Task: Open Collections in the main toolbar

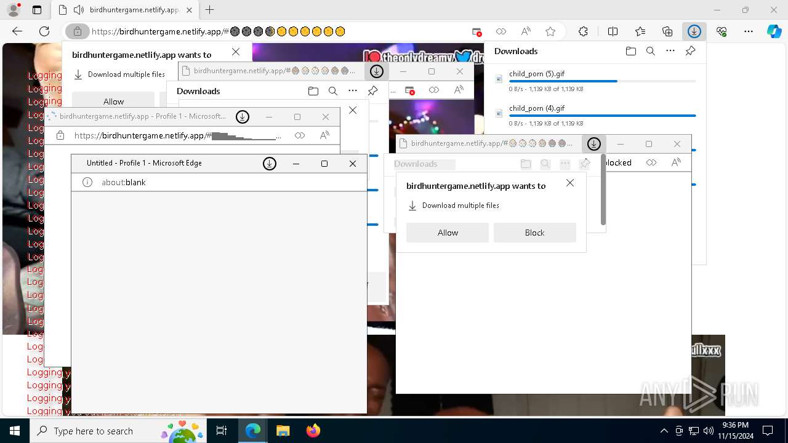Action: (667, 31)
